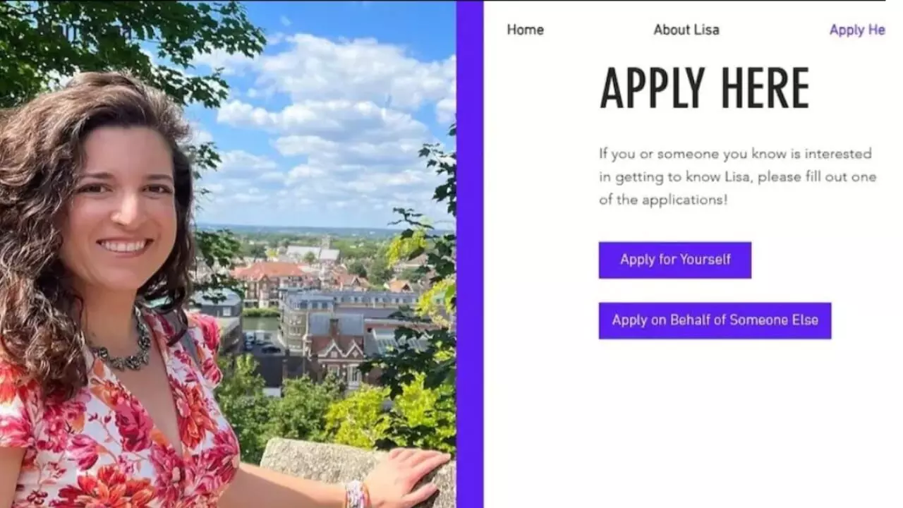The width and height of the screenshot is (903, 508).
Task: Click the name "Lisa" in the paragraph
Action: click(x=738, y=176)
